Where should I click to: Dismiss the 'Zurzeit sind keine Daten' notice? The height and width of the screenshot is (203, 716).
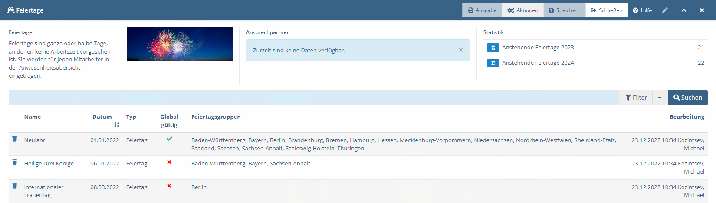(461, 50)
